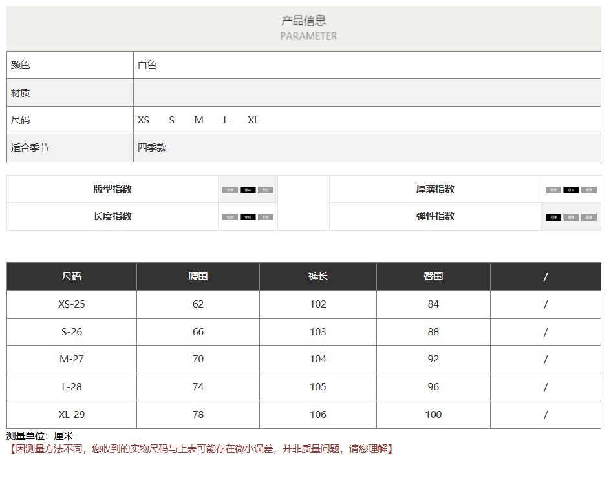The width and height of the screenshot is (611, 491).
Task: Select the XS-25 size row
Action: point(72,304)
